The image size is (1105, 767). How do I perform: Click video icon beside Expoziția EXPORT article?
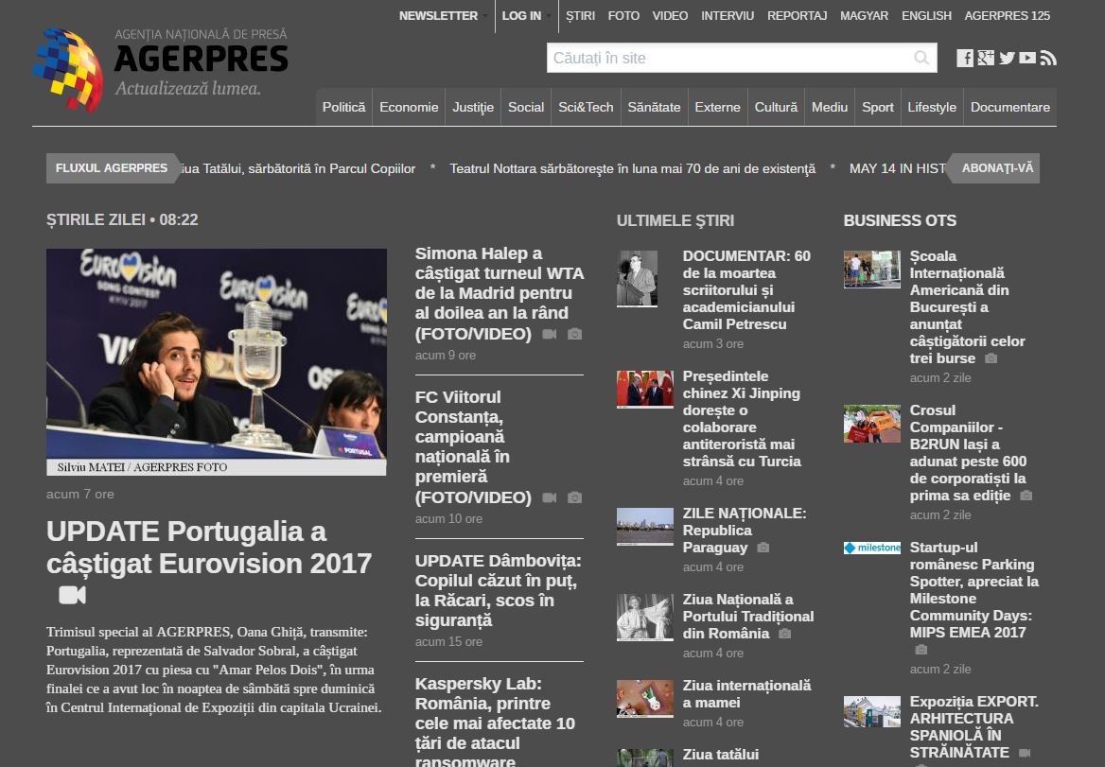tap(1025, 753)
